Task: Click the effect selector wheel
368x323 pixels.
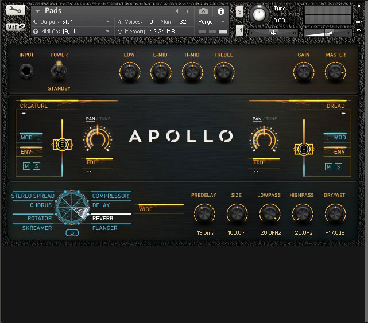Action: coord(72,208)
